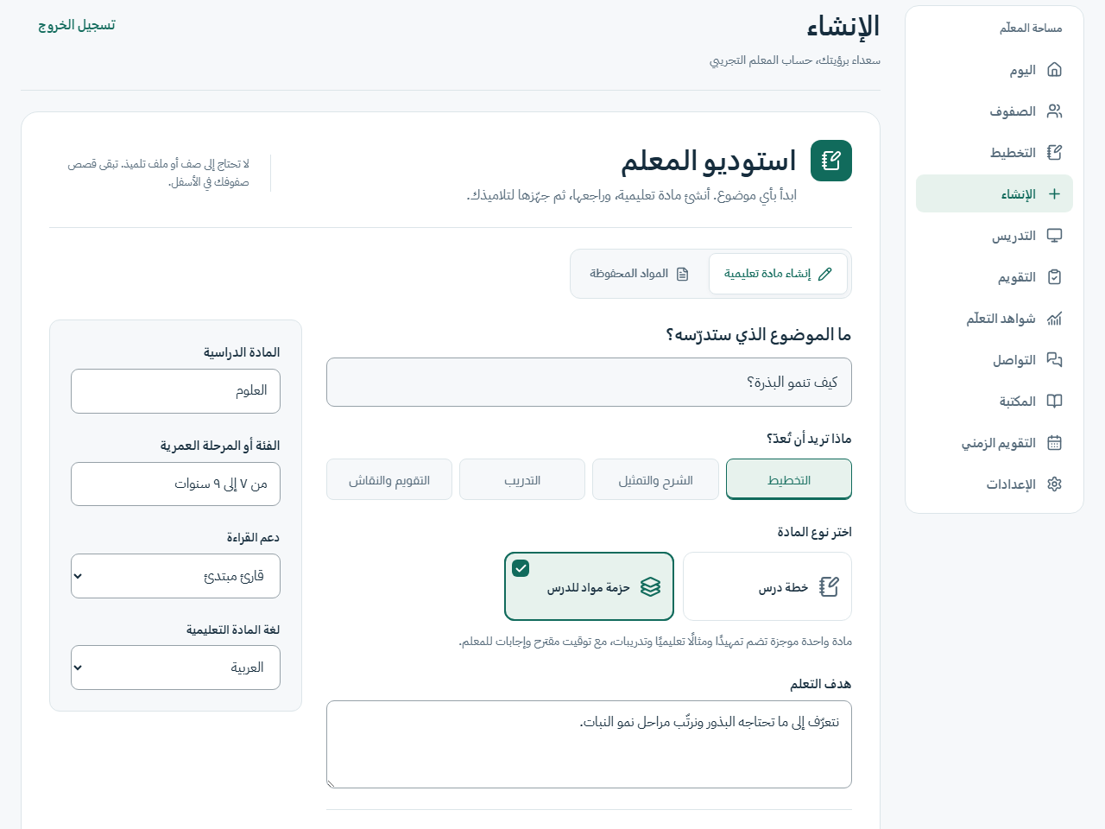This screenshot has width=1105, height=829.
Task: Click the people icon beside الصفوف
Action: (1054, 111)
